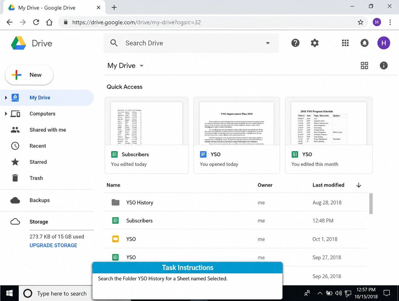Click the yellow YSO Slides file icon
This screenshot has height=301, width=399.
pyautogui.click(x=116, y=239)
